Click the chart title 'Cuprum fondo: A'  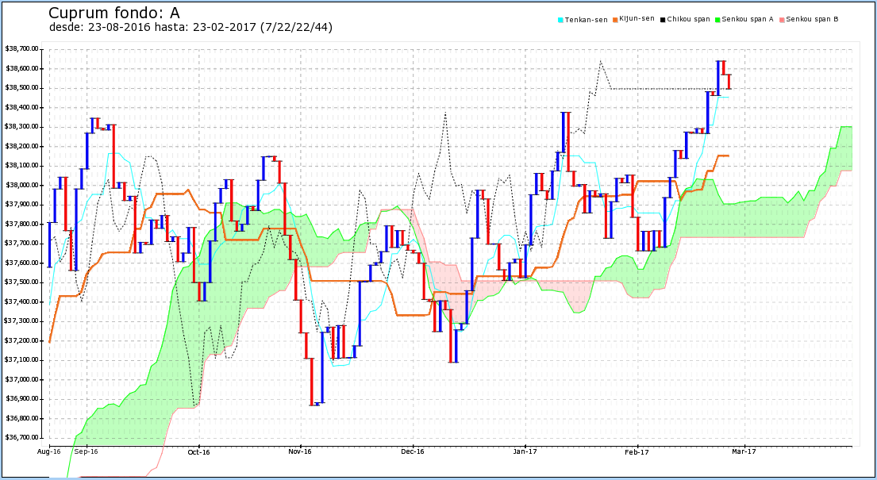(114, 13)
